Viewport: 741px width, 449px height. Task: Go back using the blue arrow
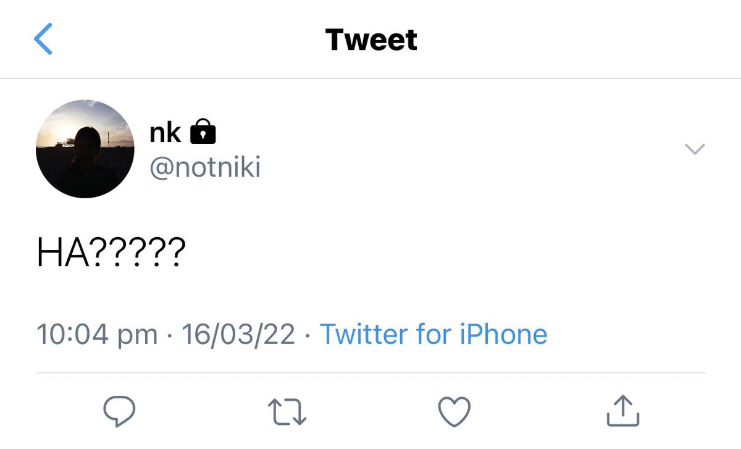pyautogui.click(x=43, y=40)
